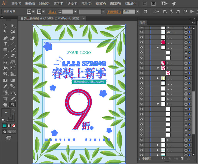Viewport: 198px width, 164px height.
Task: Choose the Scale tool
Action: pos(13,62)
